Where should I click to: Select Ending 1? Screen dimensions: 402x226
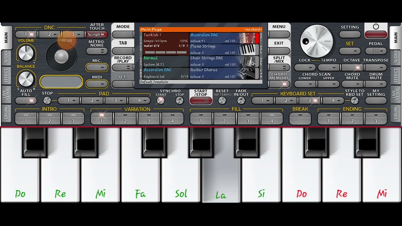pos(329,119)
